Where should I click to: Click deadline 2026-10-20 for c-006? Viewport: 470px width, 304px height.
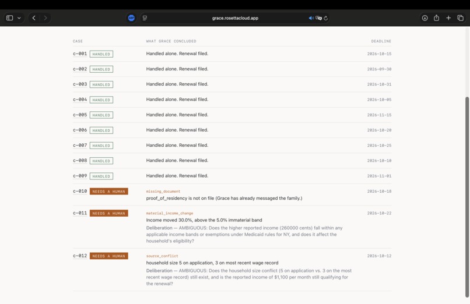tap(379, 130)
